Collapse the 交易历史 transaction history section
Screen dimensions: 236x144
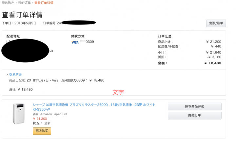(x=15, y=75)
